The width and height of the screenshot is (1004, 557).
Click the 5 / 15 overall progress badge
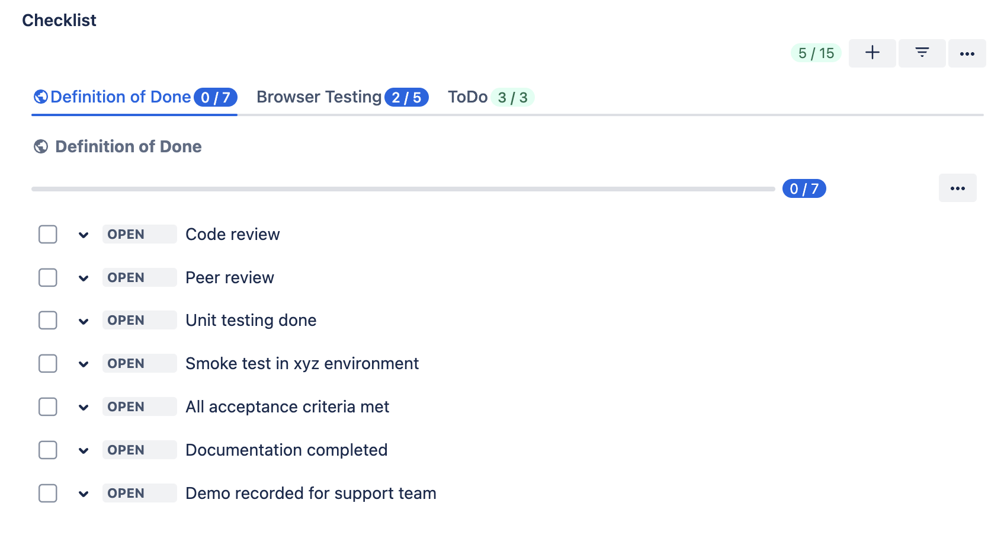[x=816, y=53]
